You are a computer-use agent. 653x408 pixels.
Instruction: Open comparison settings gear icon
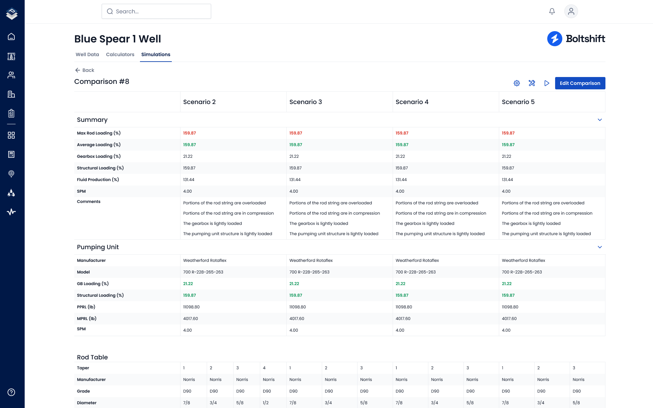pos(517,83)
